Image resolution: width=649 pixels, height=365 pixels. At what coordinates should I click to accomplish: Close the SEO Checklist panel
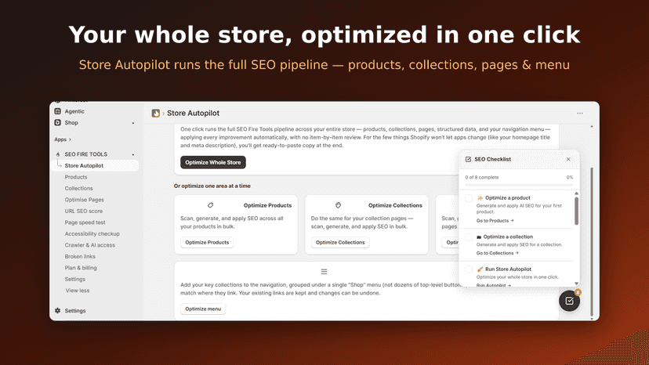(568, 159)
